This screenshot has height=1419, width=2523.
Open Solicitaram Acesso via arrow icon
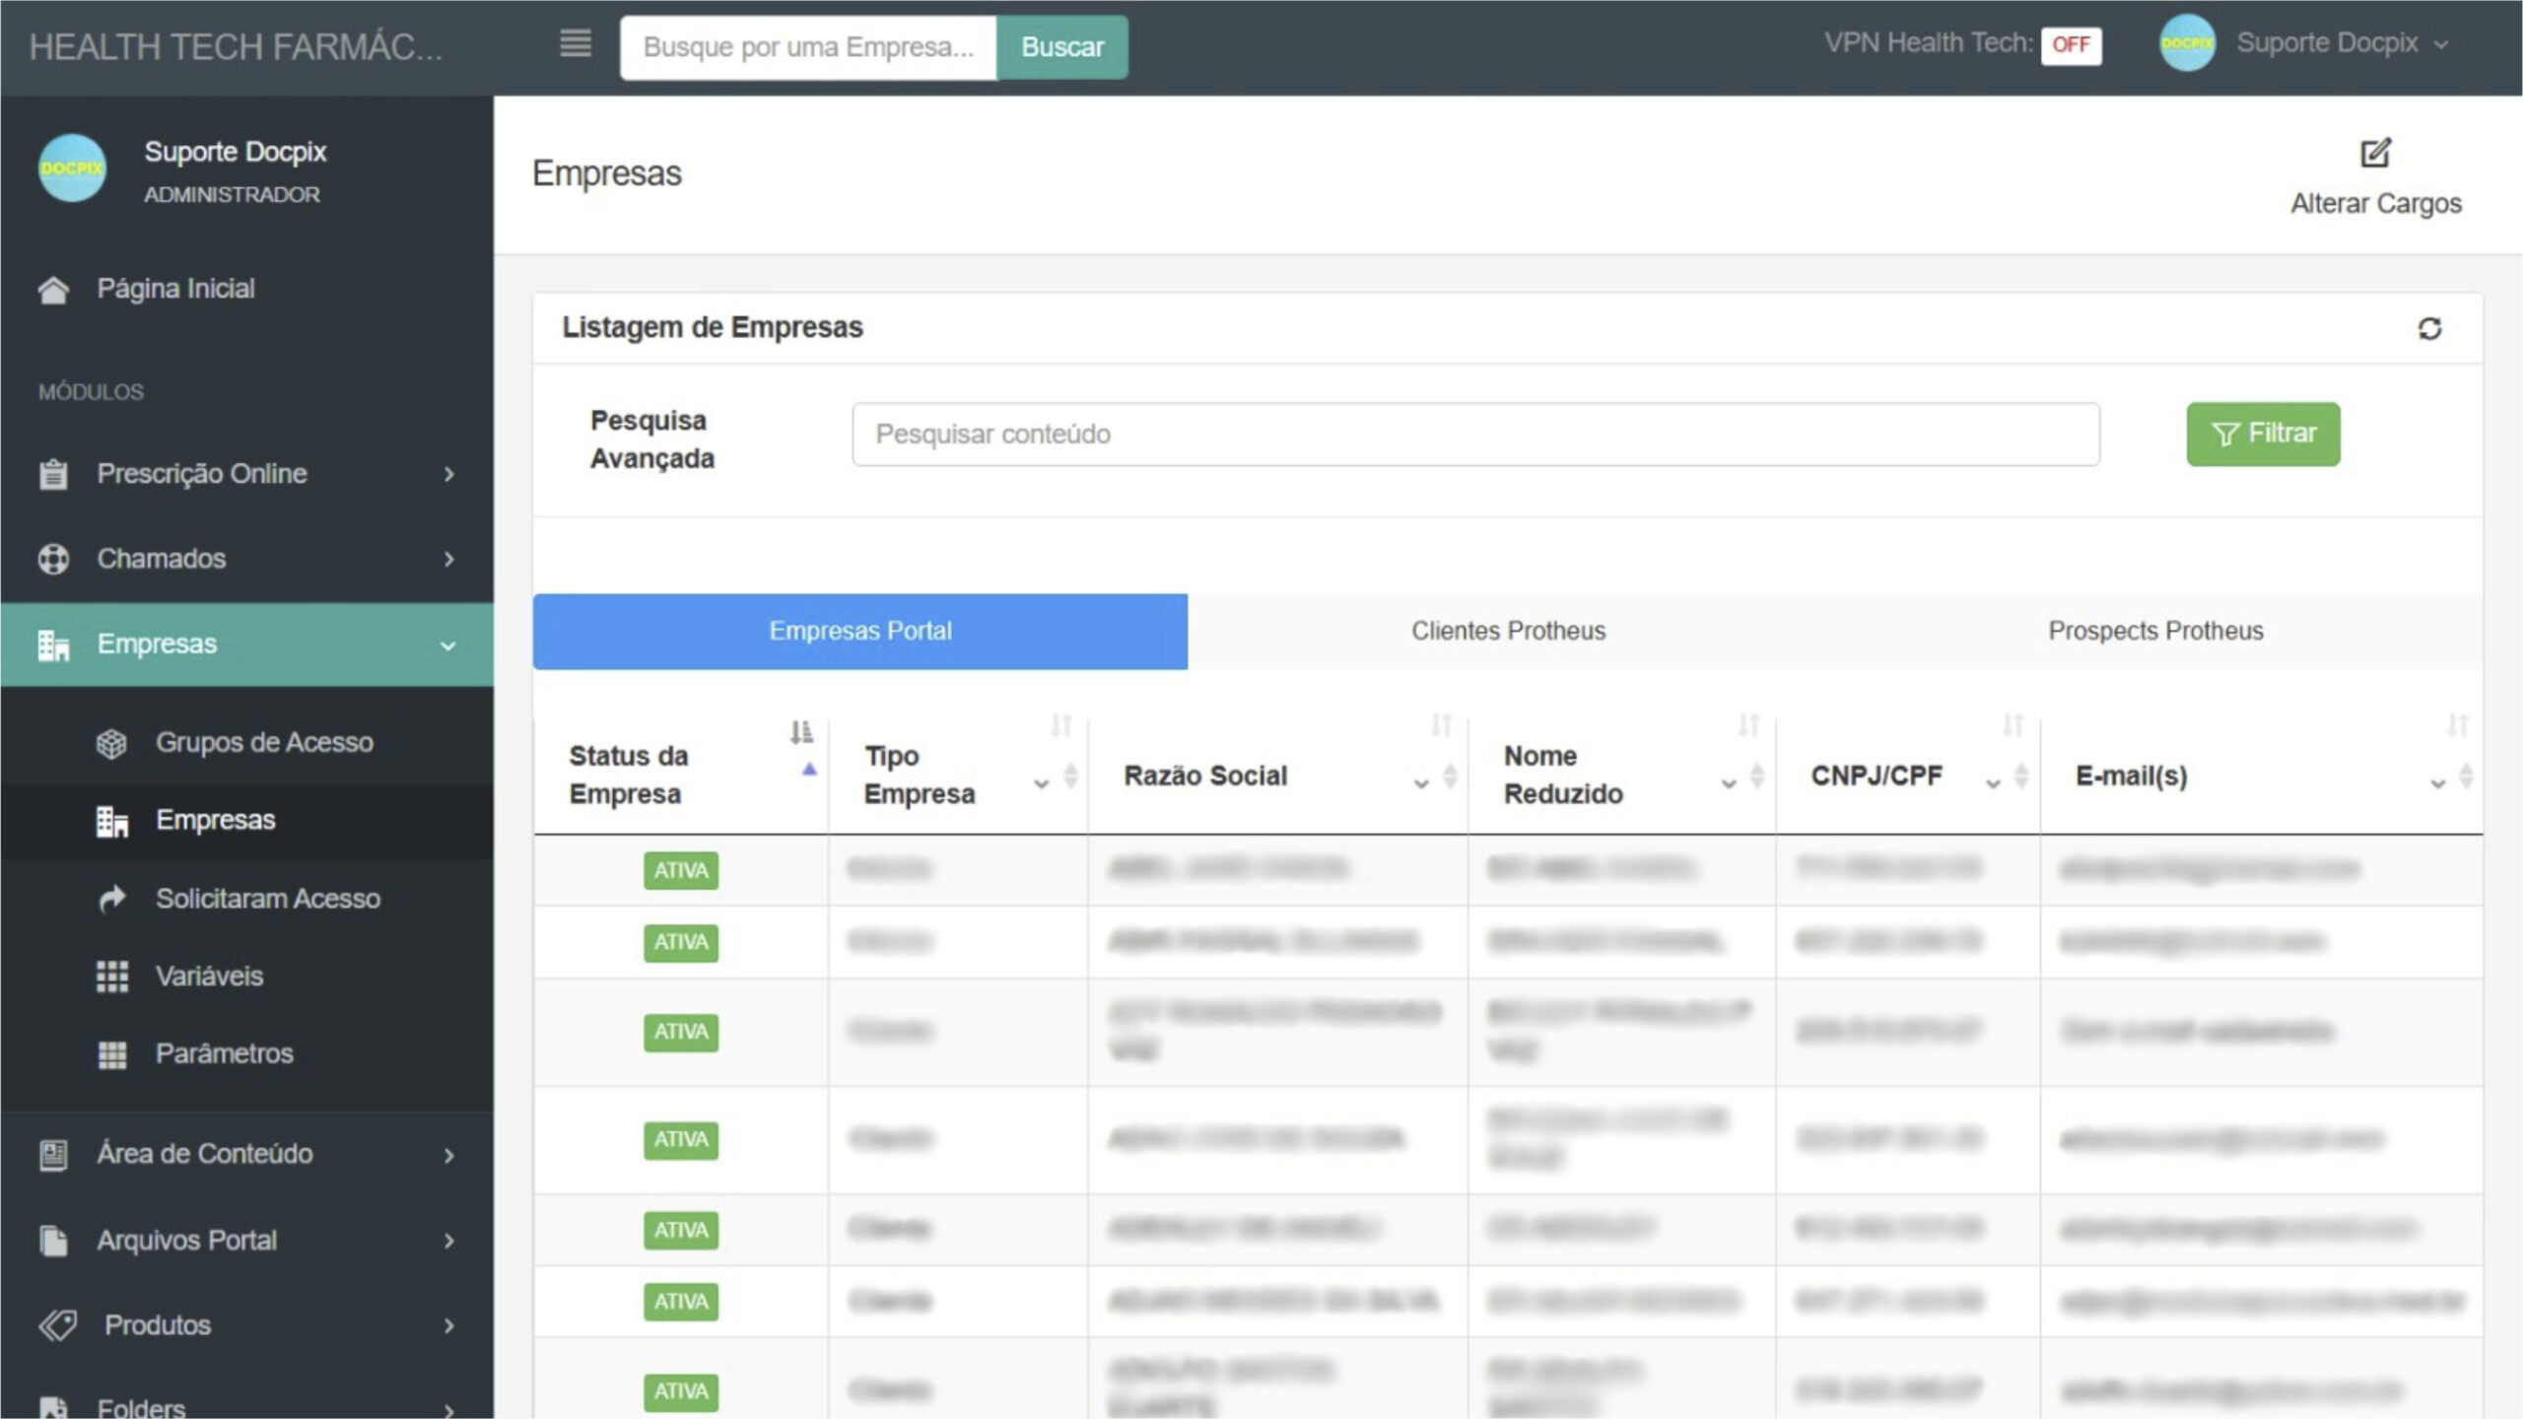pyautogui.click(x=111, y=899)
